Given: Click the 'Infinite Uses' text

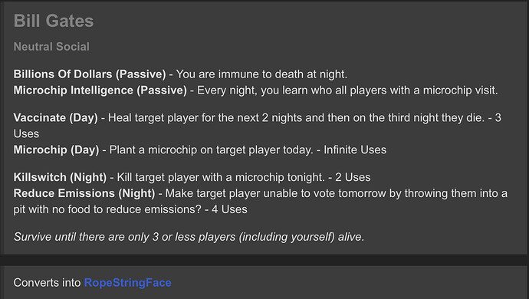Looking at the screenshot, I should tap(355, 149).
